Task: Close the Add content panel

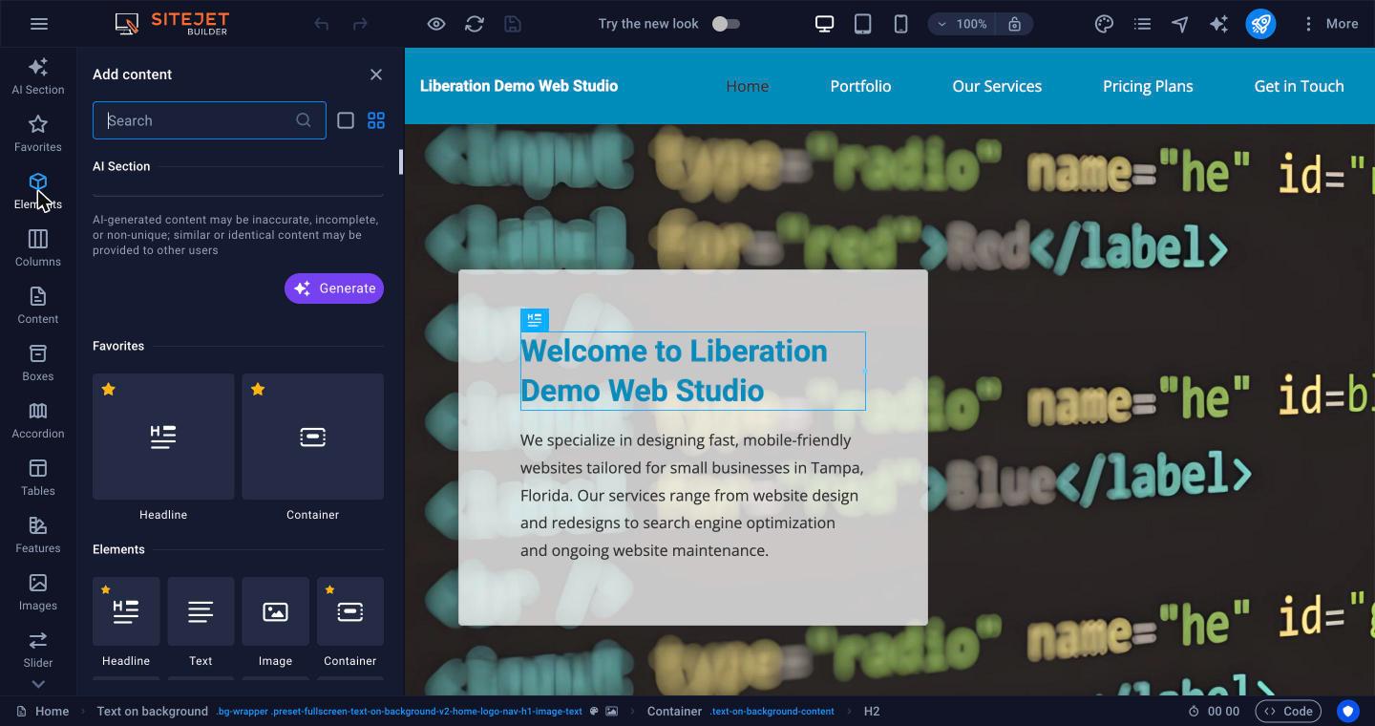Action: pos(376,75)
